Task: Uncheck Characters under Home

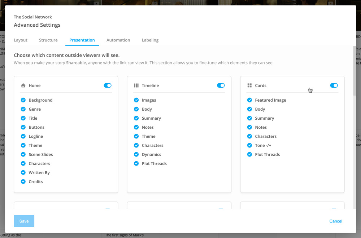Action: coord(23,163)
